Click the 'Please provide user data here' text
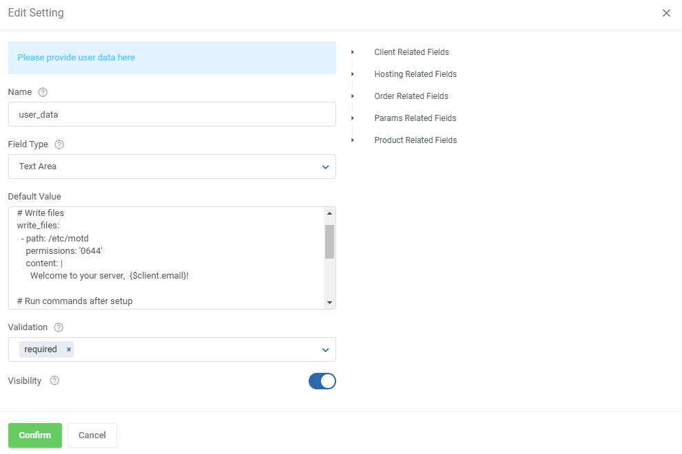The height and width of the screenshot is (454, 682). (x=76, y=58)
